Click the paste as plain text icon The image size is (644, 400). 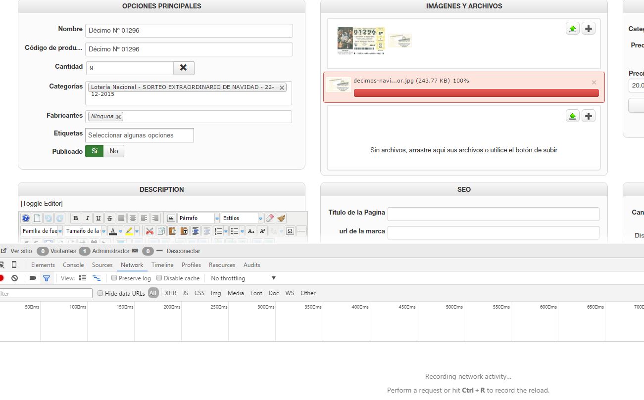pyautogui.click(x=184, y=231)
